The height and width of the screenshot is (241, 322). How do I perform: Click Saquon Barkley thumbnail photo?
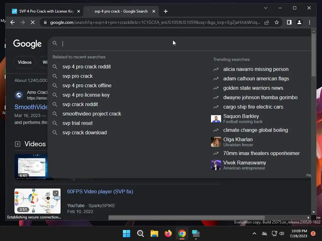216,119
